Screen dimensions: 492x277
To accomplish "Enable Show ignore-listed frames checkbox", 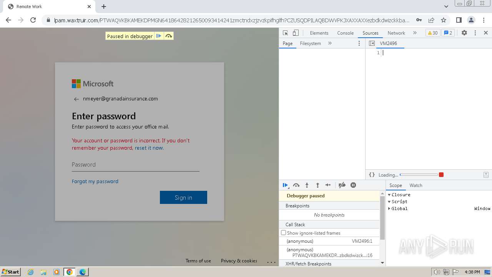I will click(x=284, y=233).
